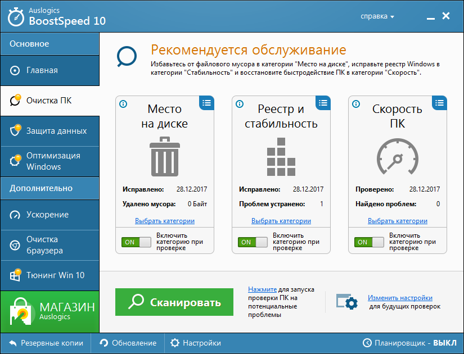This screenshot has height=354, width=464.
Task: Open list details icon on Реестр и стабильность card
Action: click(x=323, y=103)
